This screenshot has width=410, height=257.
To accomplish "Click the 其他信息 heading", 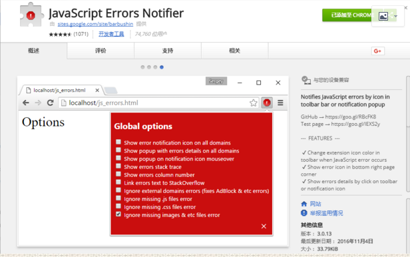I will tap(311, 225).
